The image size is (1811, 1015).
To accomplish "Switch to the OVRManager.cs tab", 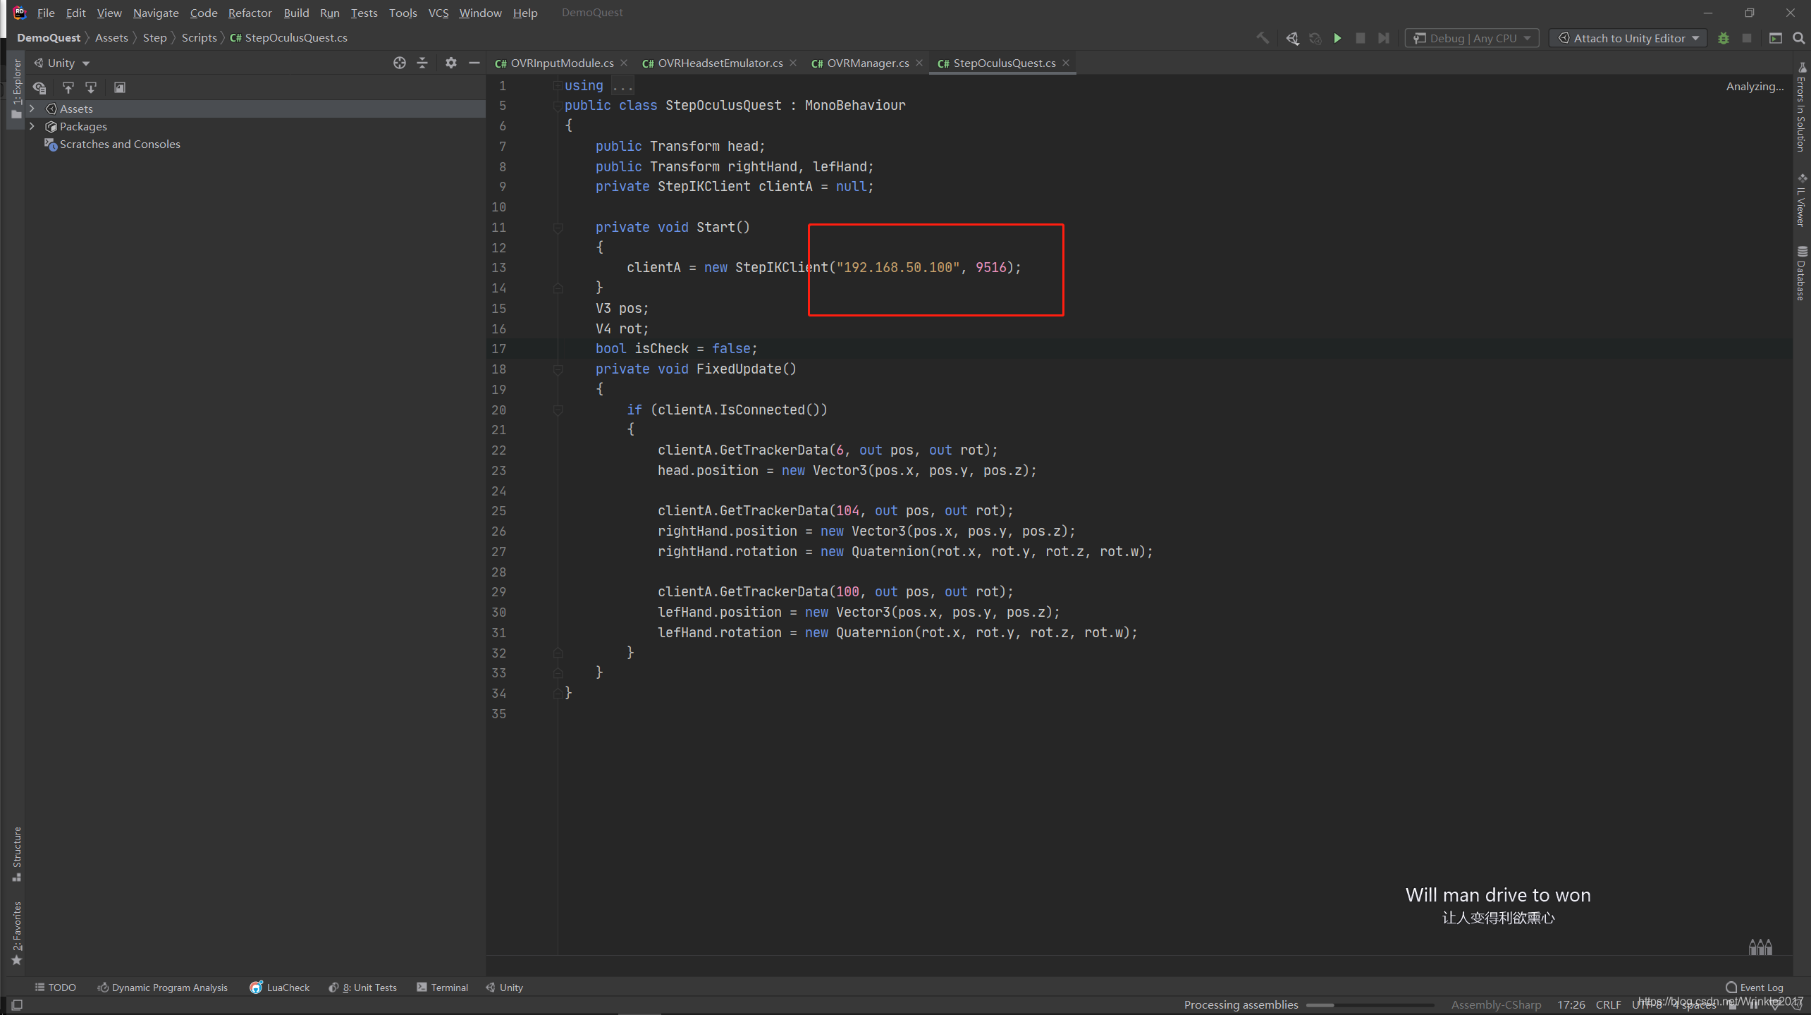I will click(x=867, y=63).
